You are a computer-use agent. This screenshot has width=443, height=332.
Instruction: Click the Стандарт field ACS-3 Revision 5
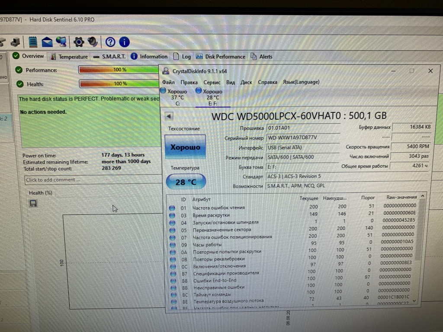pos(347,176)
